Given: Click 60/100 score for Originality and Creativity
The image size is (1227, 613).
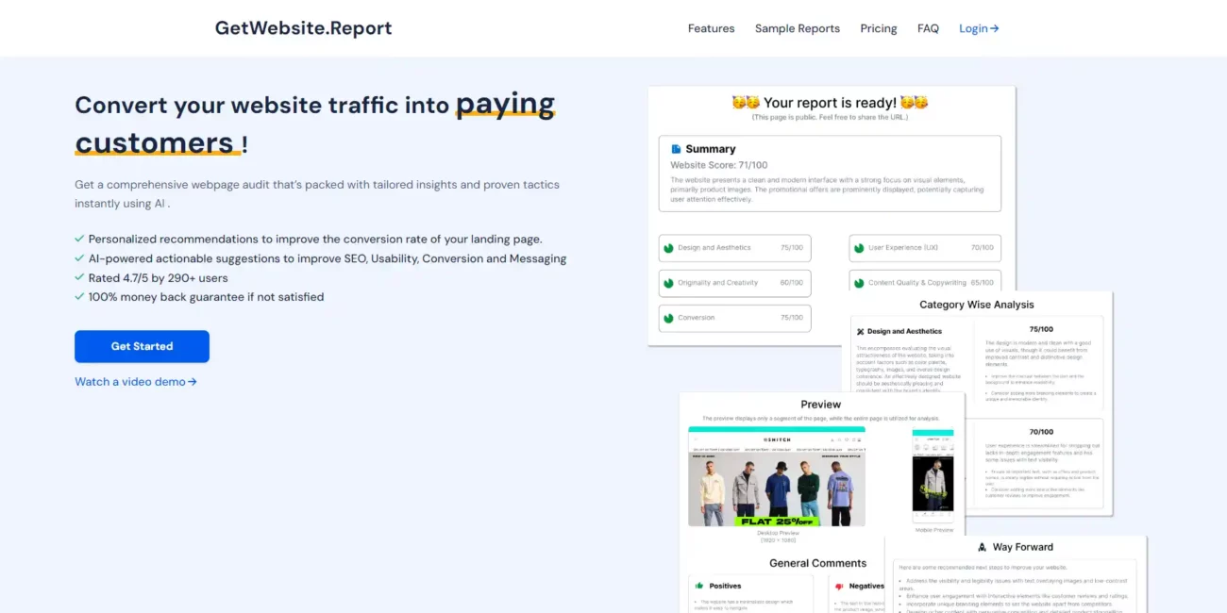Looking at the screenshot, I should (792, 283).
